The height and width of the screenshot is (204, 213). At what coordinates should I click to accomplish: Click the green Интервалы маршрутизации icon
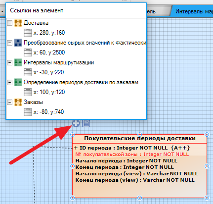(18, 62)
